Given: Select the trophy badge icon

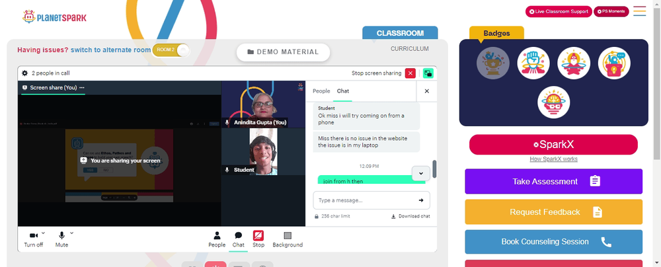Looking at the screenshot, I should [x=493, y=63].
